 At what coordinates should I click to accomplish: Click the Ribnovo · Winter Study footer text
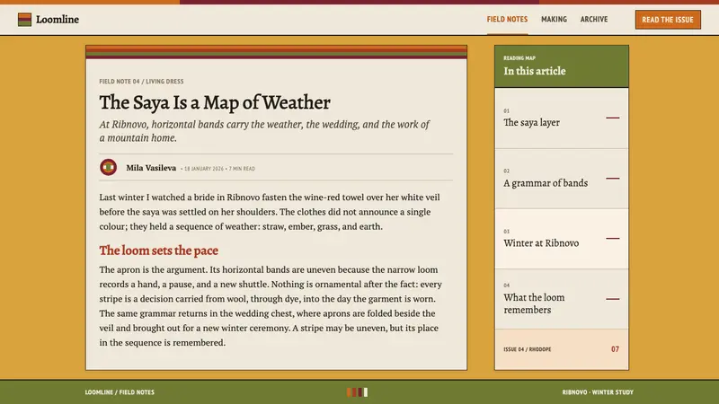pos(598,392)
